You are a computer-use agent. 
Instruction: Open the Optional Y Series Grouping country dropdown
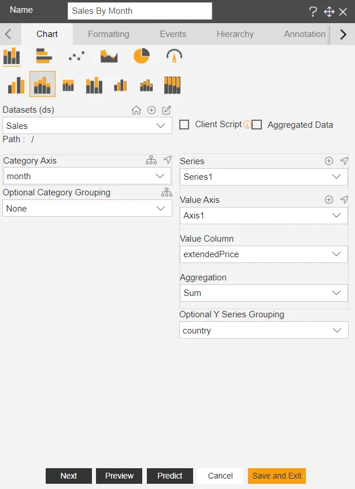coord(263,330)
